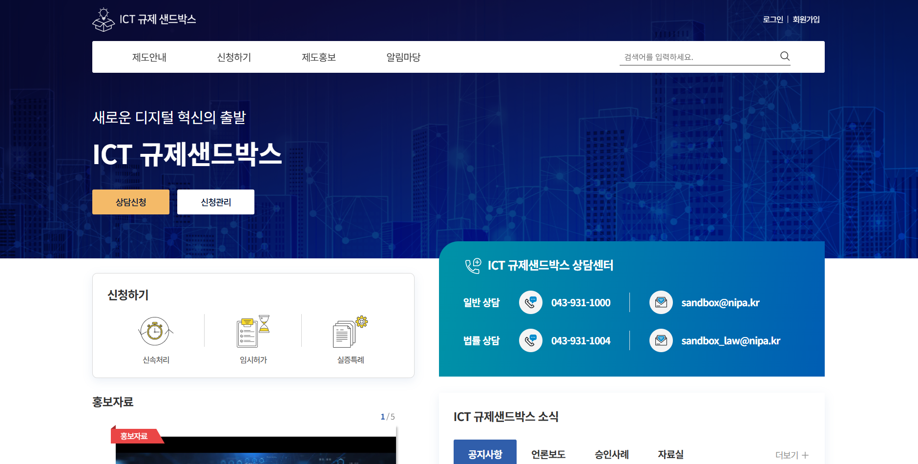Open 더보기 to see more news
Screen dimensions: 918x464
(791, 454)
